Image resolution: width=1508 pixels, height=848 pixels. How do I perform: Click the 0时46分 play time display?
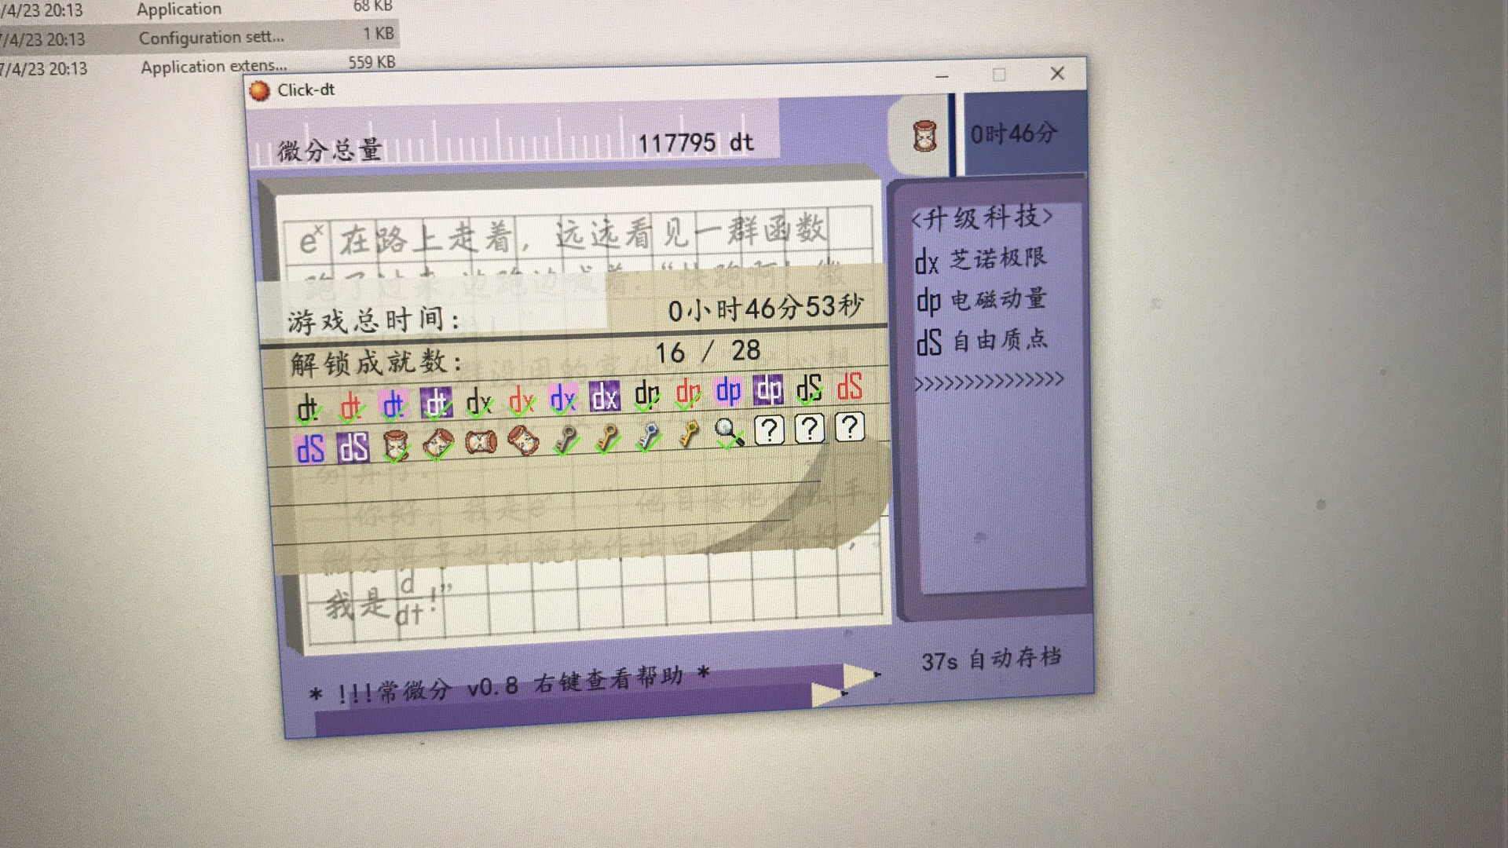pyautogui.click(x=1014, y=133)
